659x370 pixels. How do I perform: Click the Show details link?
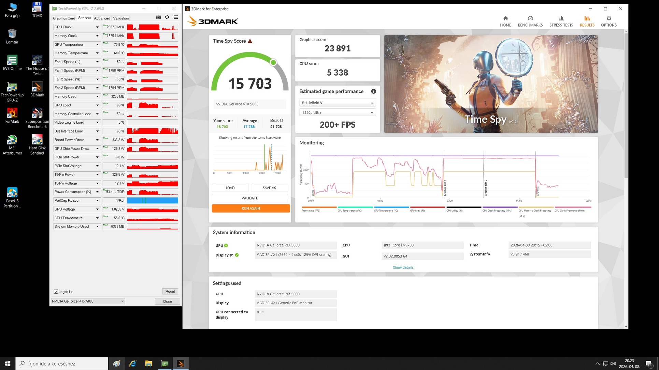click(x=403, y=267)
